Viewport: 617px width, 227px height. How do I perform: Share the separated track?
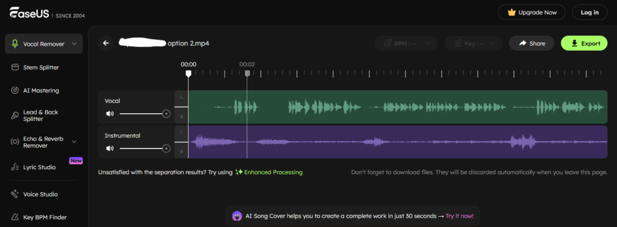click(531, 43)
